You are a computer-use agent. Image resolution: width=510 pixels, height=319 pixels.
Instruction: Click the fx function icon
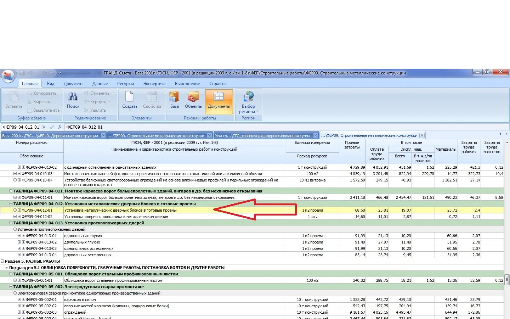60,127
